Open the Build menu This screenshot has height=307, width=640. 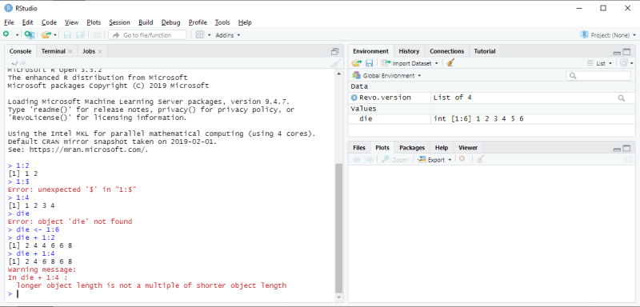pos(146,22)
